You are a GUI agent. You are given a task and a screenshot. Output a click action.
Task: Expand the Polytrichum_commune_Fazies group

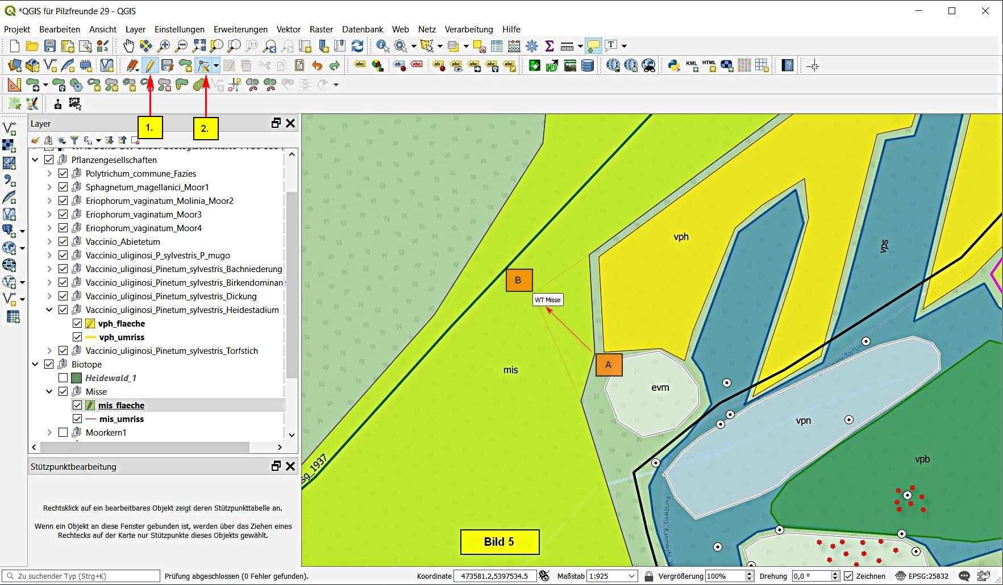point(49,173)
